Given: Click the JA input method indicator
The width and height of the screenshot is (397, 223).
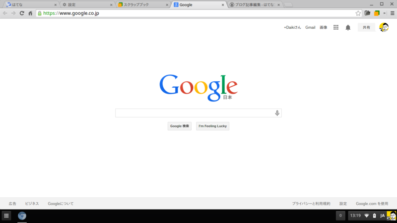Looking at the screenshot, I should tap(382, 216).
